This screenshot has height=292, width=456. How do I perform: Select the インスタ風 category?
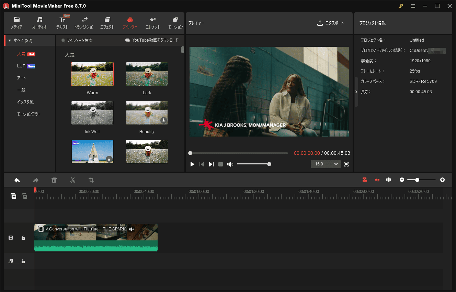pyautogui.click(x=25, y=102)
